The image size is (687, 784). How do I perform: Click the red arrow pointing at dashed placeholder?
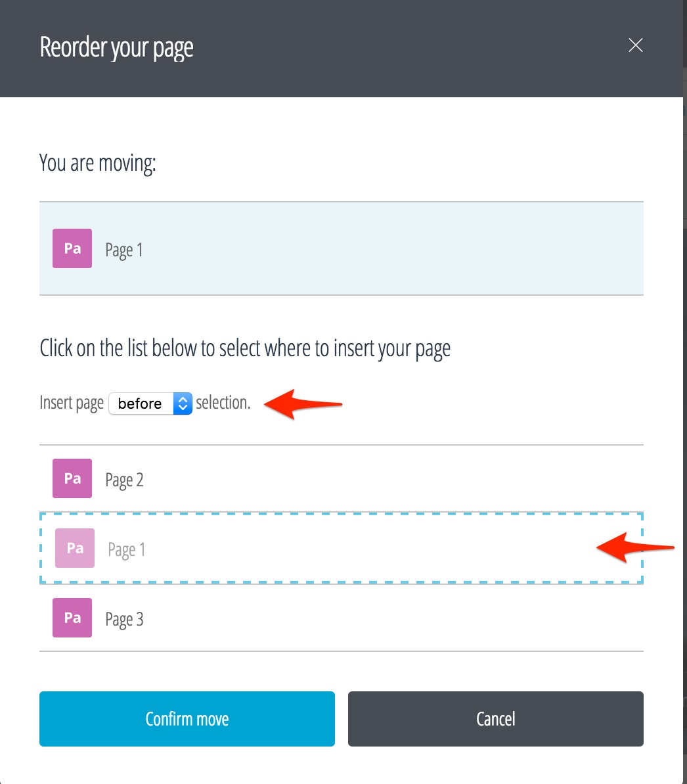click(x=634, y=548)
